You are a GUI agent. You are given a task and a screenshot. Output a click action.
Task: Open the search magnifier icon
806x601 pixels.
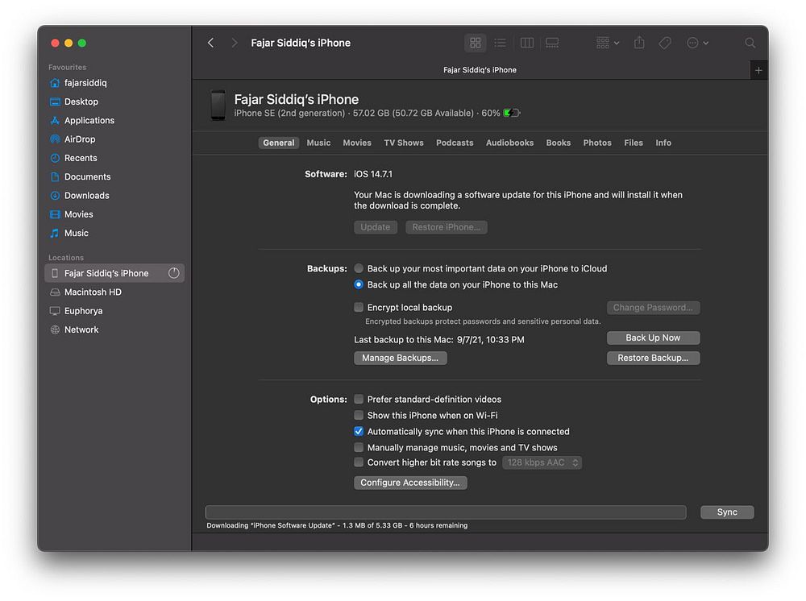coord(750,44)
